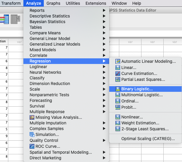Click the Partial Least Squares PLS icon
The image size is (182, 162).
[x=118, y=79]
